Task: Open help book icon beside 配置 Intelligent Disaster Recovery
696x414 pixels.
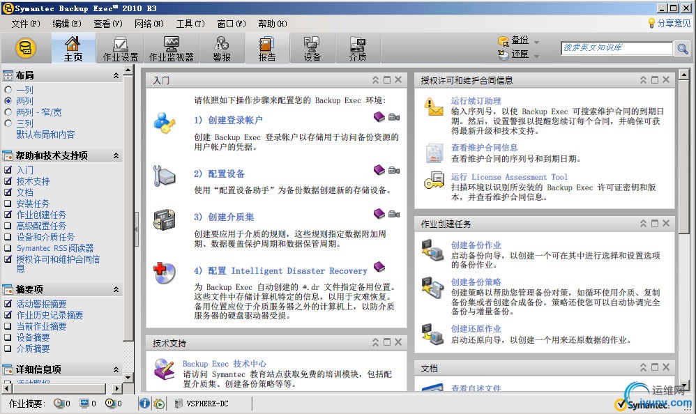Action: [379, 267]
